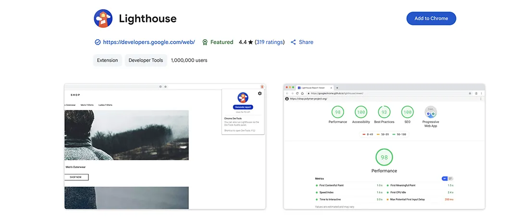This screenshot has height=218, width=519.
Task: Click the Lighthouse extension logo
Action: click(103, 19)
